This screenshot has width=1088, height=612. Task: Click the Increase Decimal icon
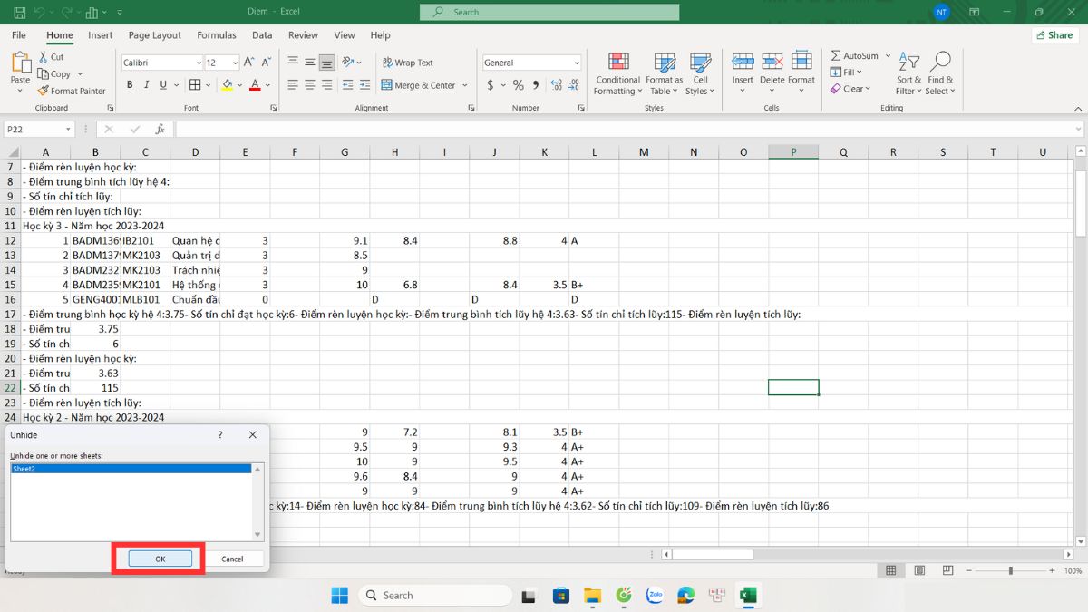coord(555,85)
